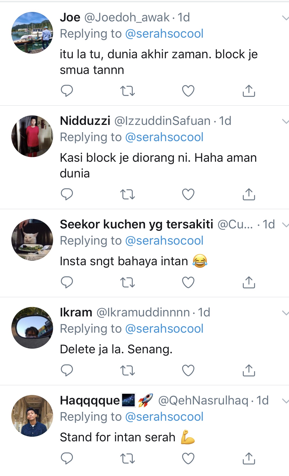
Task: Open the dropdown arrow on Ikram's tweet
Action: coord(285,313)
